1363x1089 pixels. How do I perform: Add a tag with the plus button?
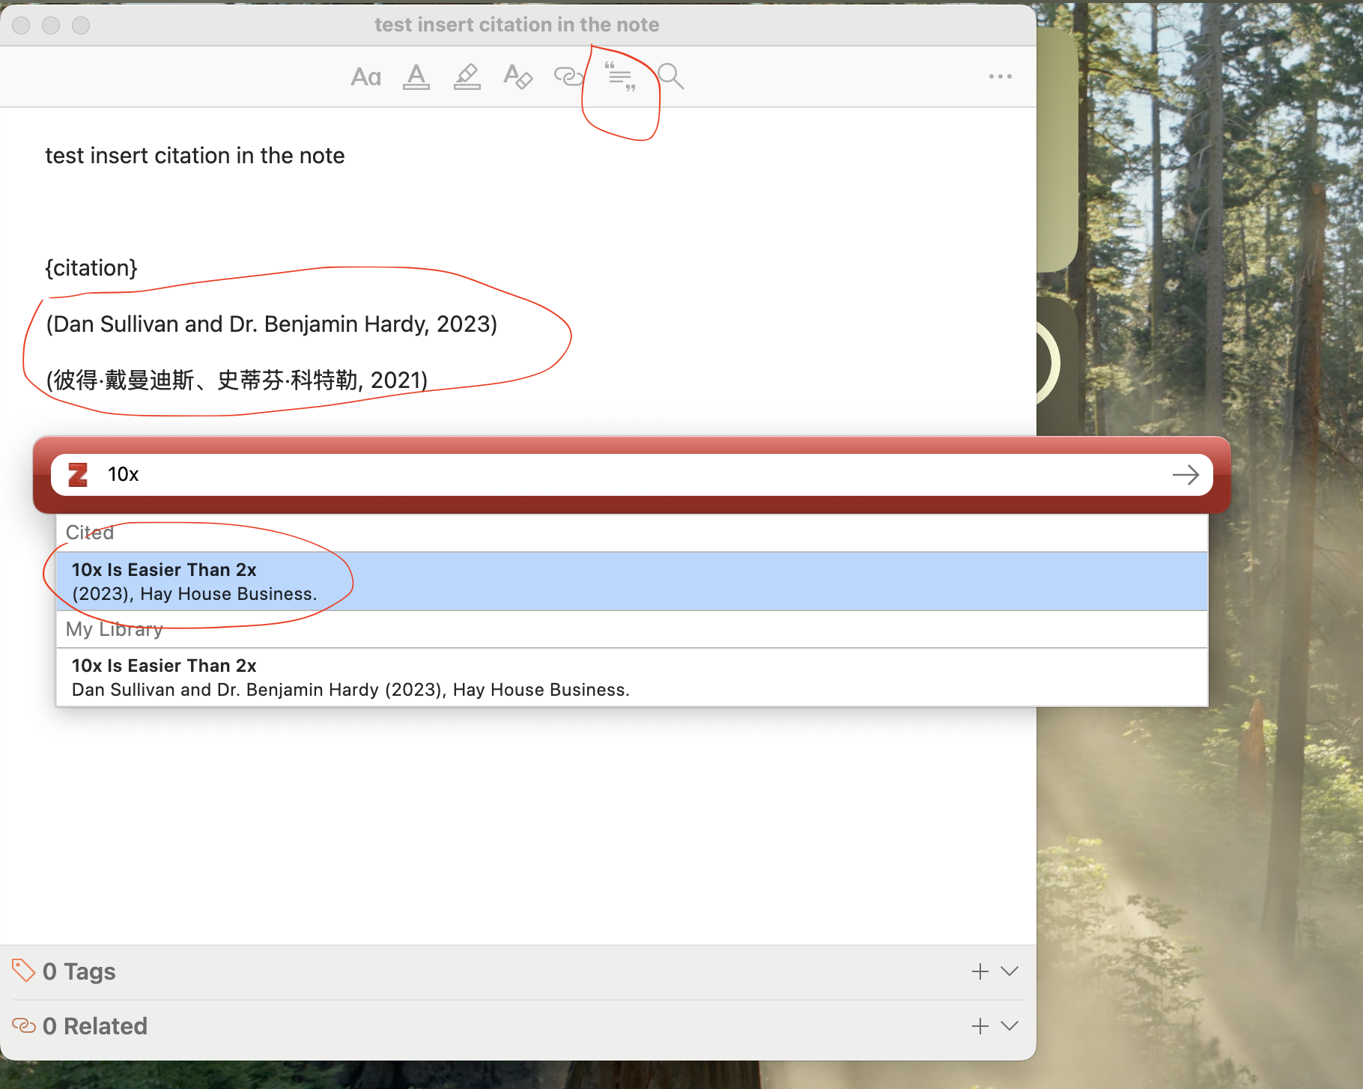pyautogui.click(x=980, y=971)
